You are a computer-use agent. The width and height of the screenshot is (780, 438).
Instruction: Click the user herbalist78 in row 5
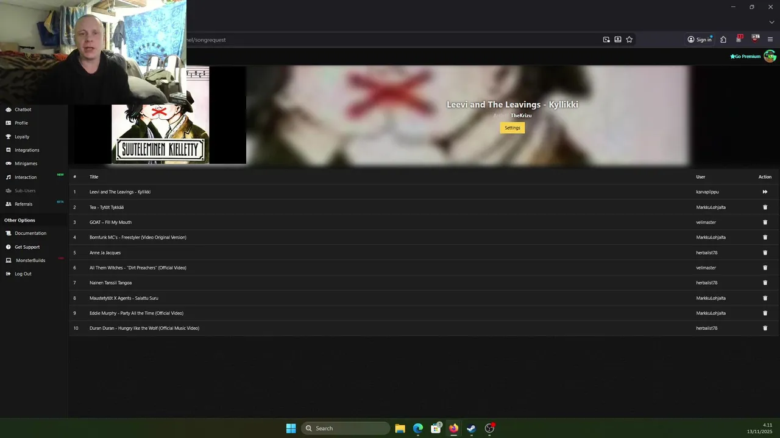pos(707,252)
